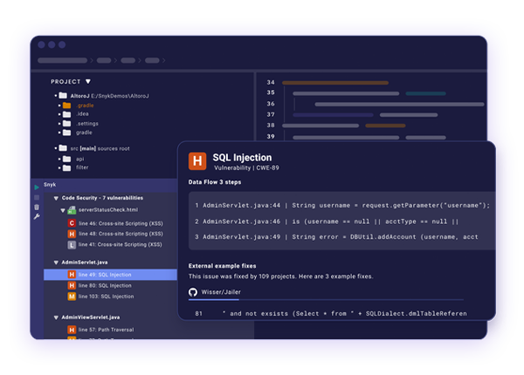524x375 pixels.
Task: Click 'Data Flow 3 steps' heading
Action: 215,182
